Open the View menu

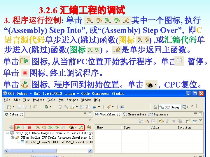26,100
